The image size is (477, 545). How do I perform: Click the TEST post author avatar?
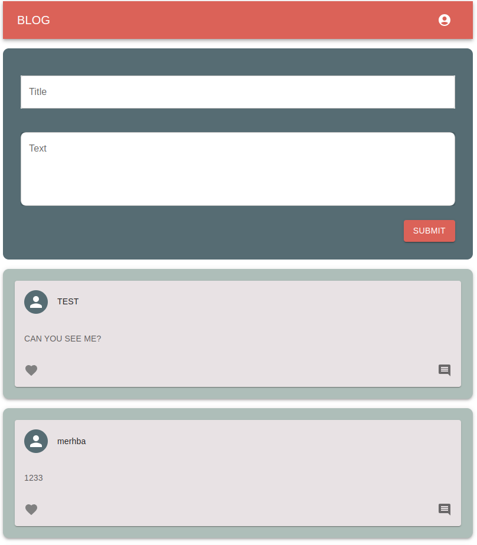[36, 302]
